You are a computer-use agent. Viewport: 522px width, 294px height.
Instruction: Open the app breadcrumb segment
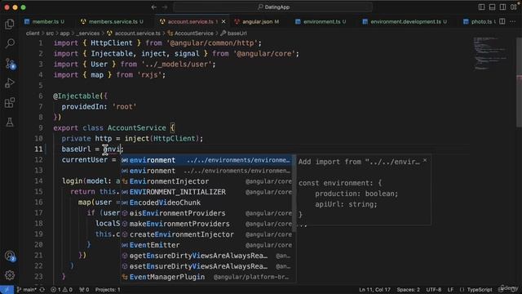click(x=64, y=33)
